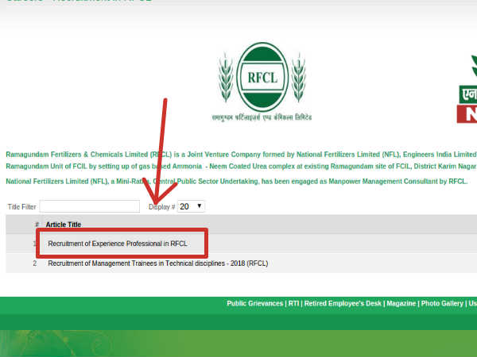Open RTI footer link

coord(293,304)
